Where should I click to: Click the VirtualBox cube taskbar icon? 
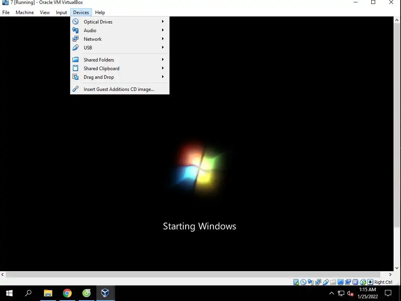[x=105, y=293]
